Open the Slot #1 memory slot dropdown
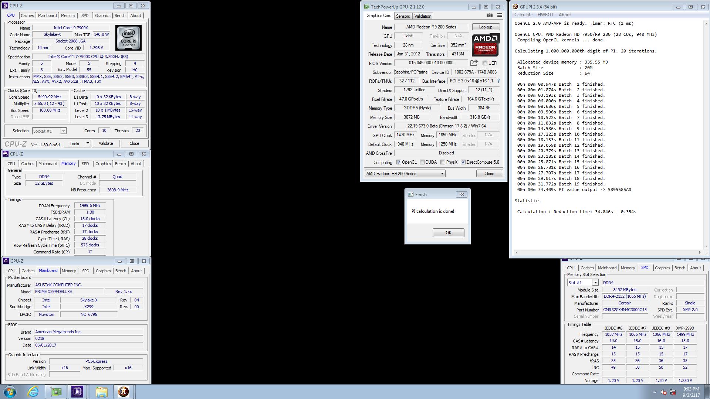The width and height of the screenshot is (710, 399). [x=583, y=283]
